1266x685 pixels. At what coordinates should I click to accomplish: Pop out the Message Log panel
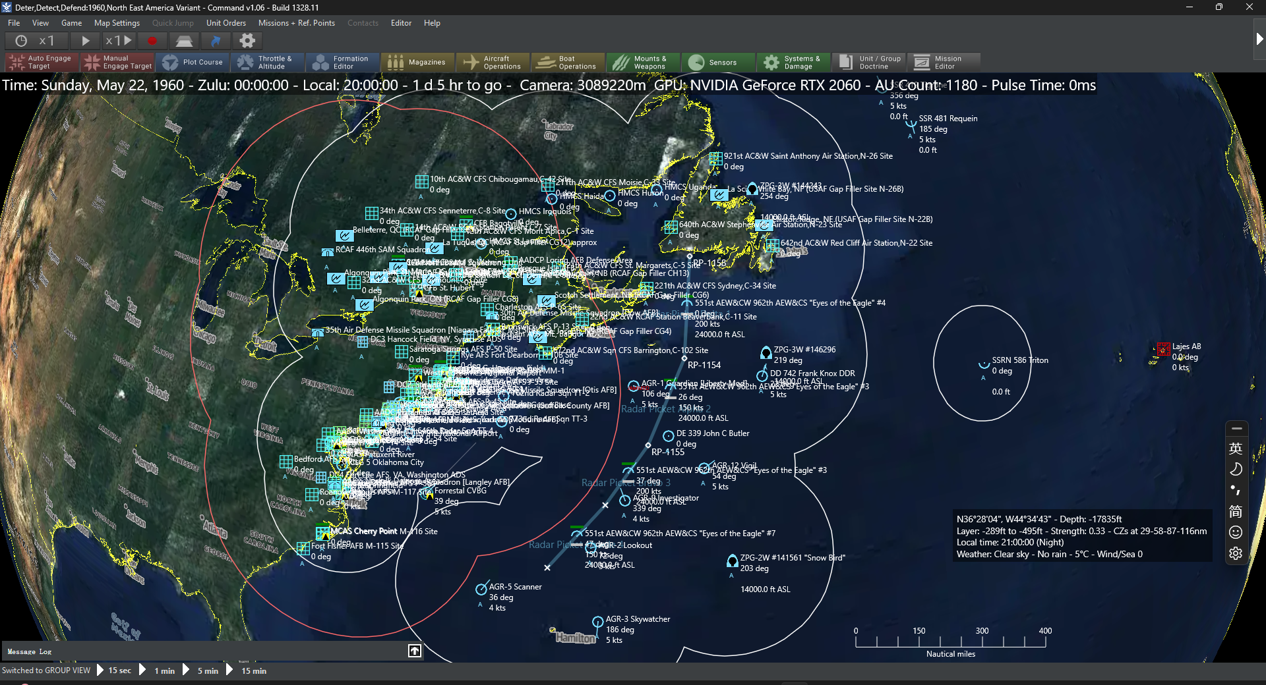pyautogui.click(x=415, y=651)
